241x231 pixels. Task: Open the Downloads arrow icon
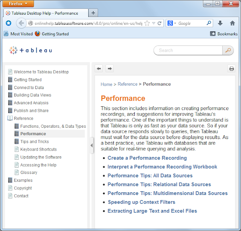pos(220,23)
